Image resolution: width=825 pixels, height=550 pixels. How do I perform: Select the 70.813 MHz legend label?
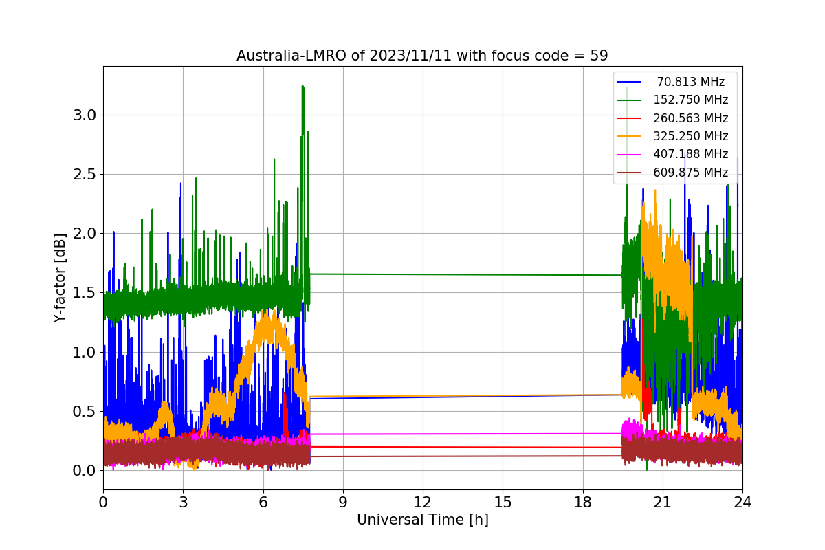690,82
